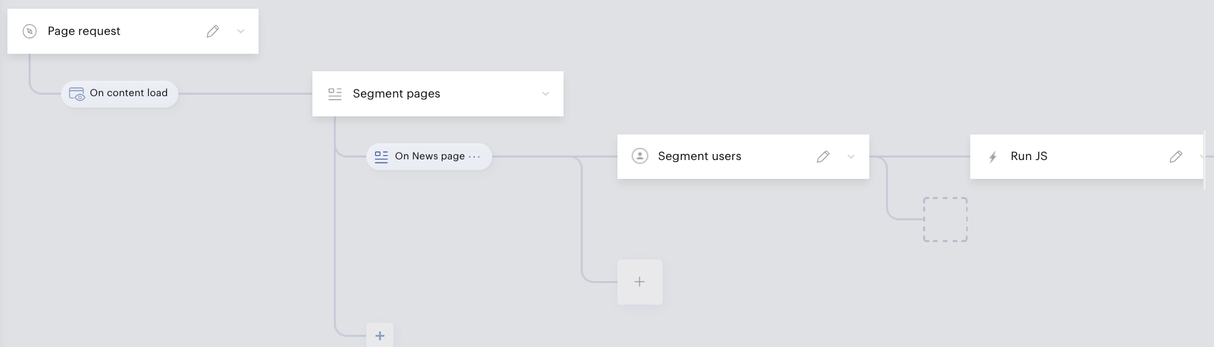Click the Page request compass icon
This screenshot has width=1214, height=347.
click(x=30, y=31)
